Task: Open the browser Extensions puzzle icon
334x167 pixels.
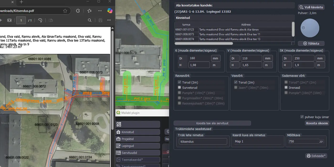Action: point(78,11)
